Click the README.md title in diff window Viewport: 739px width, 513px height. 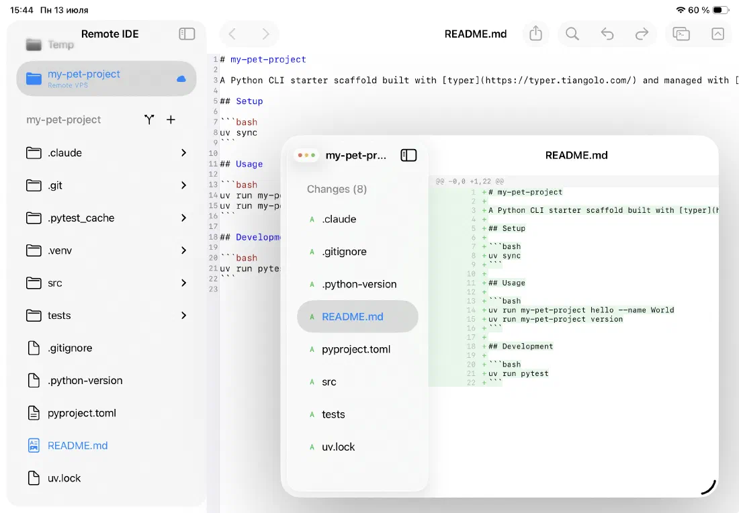(576, 155)
